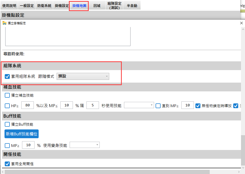Click the 獨立掛機設定 window icon

[x=4, y=23]
